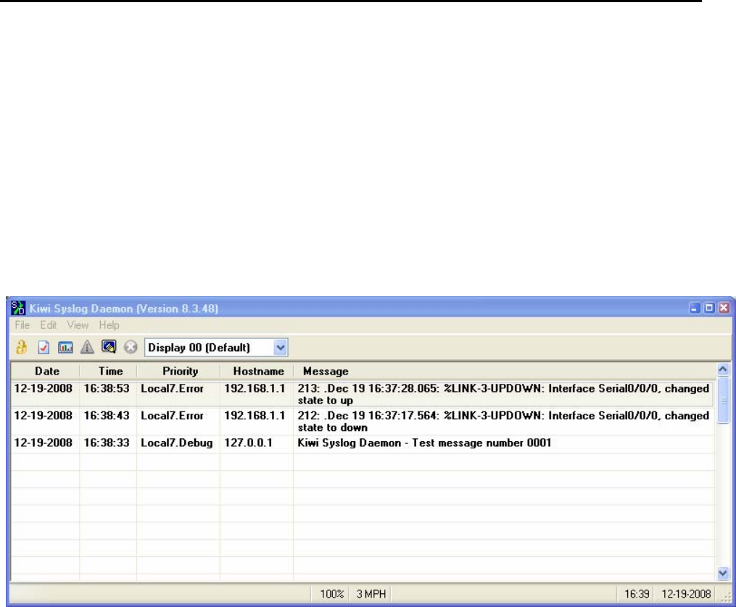Image resolution: width=736 pixels, height=607 pixels.
Task: Click Local7.Error in the 16:38:43 row
Action: pyautogui.click(x=173, y=416)
